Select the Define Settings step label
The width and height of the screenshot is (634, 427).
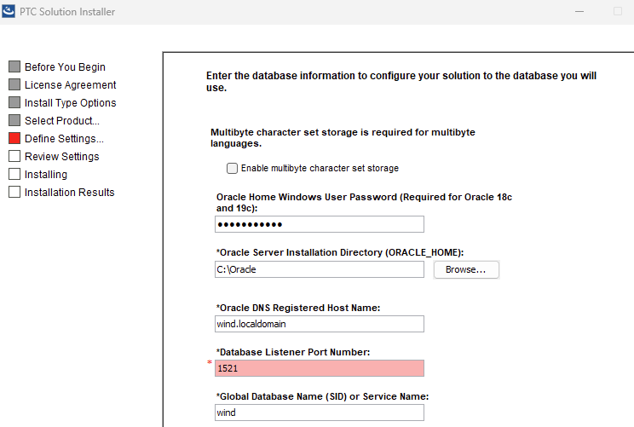[x=64, y=138]
